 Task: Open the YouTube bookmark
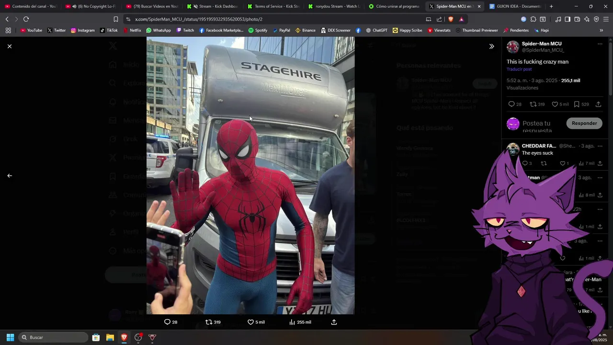(31, 30)
